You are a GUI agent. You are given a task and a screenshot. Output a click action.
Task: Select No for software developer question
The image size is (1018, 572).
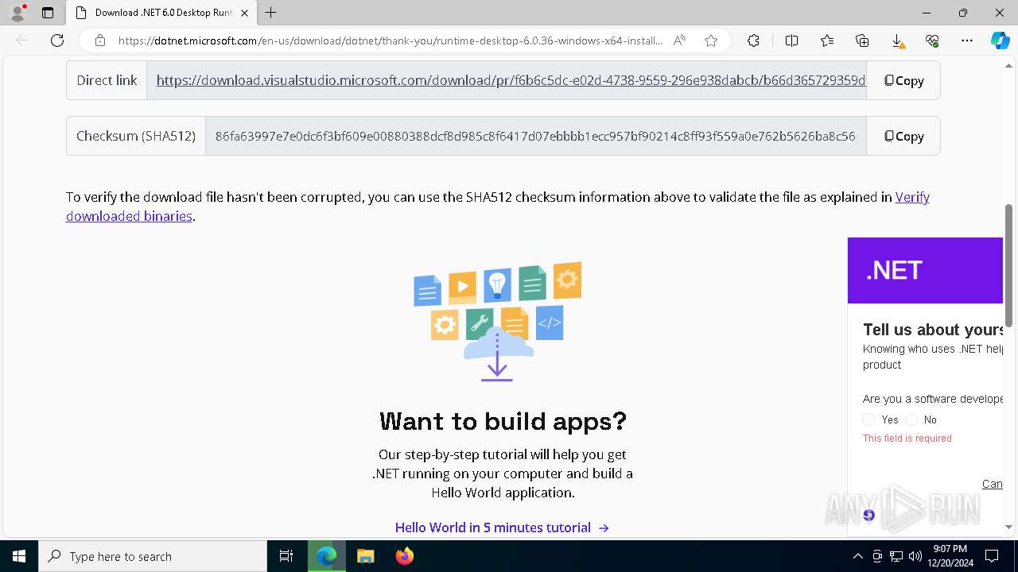(911, 419)
